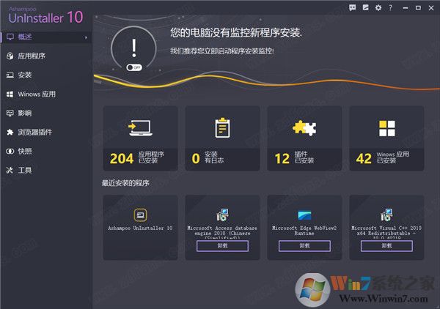440x309 pixels.
Task: Open the 0 安装有日志 tile
Action: click(222, 138)
